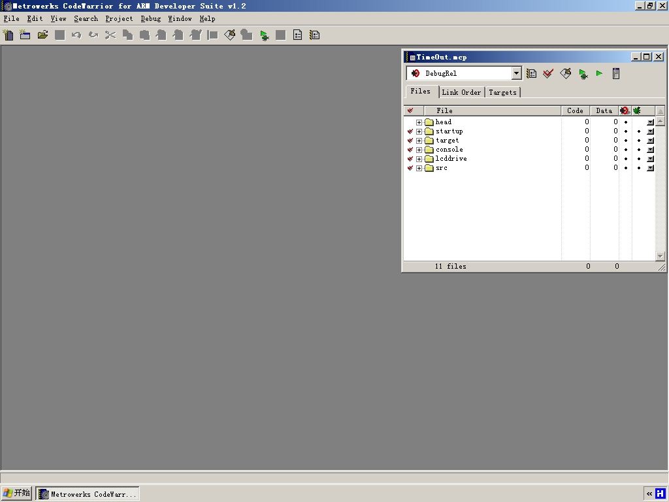Toggle touch checkmark for console folder
Screen dimensions: 669x502
pyautogui.click(x=410, y=150)
